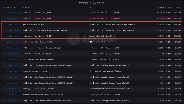Click ETH token icon in the 3K row
Screen dimensions: 184x104
tap(167, 54)
